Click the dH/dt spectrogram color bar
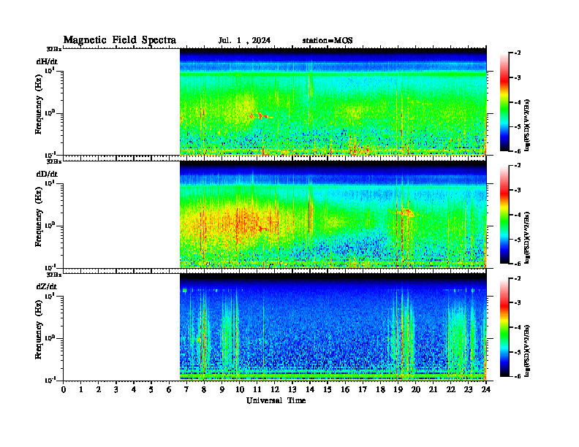Image resolution: width=579 pixels, height=447 pixels. (x=504, y=102)
